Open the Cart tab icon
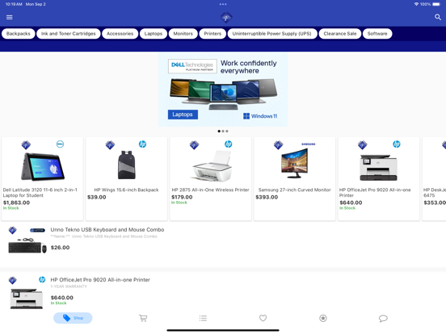 coord(143,318)
